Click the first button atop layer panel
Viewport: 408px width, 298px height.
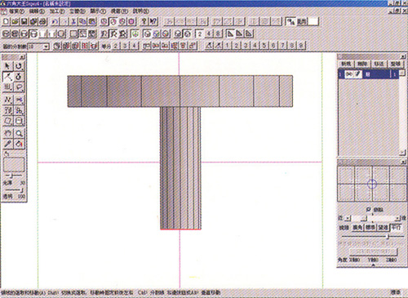(346, 64)
